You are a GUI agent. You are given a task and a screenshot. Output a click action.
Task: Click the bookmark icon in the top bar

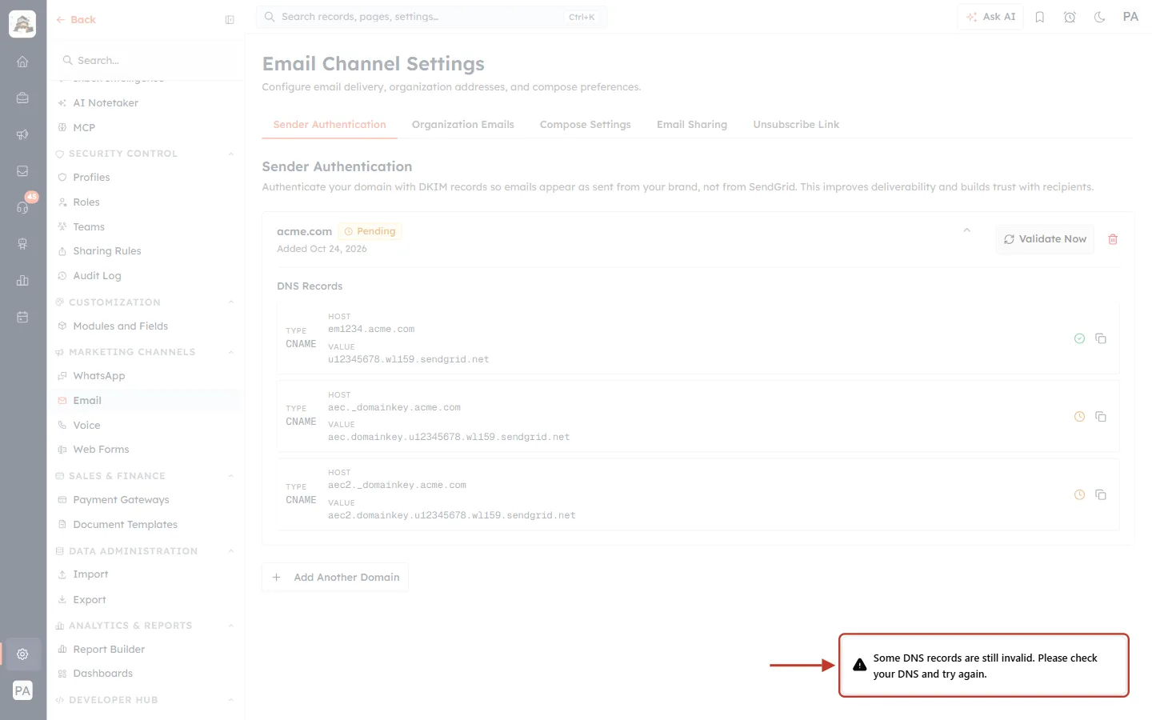point(1040,17)
